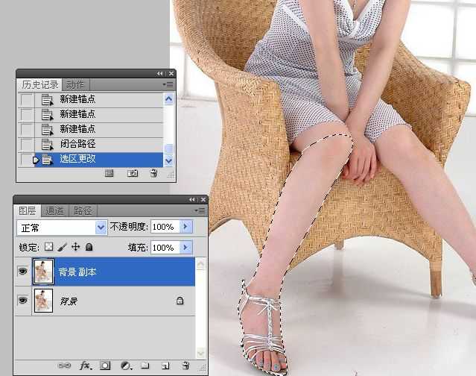
Task: Create new fill or adjustment layer
Action: (126, 366)
